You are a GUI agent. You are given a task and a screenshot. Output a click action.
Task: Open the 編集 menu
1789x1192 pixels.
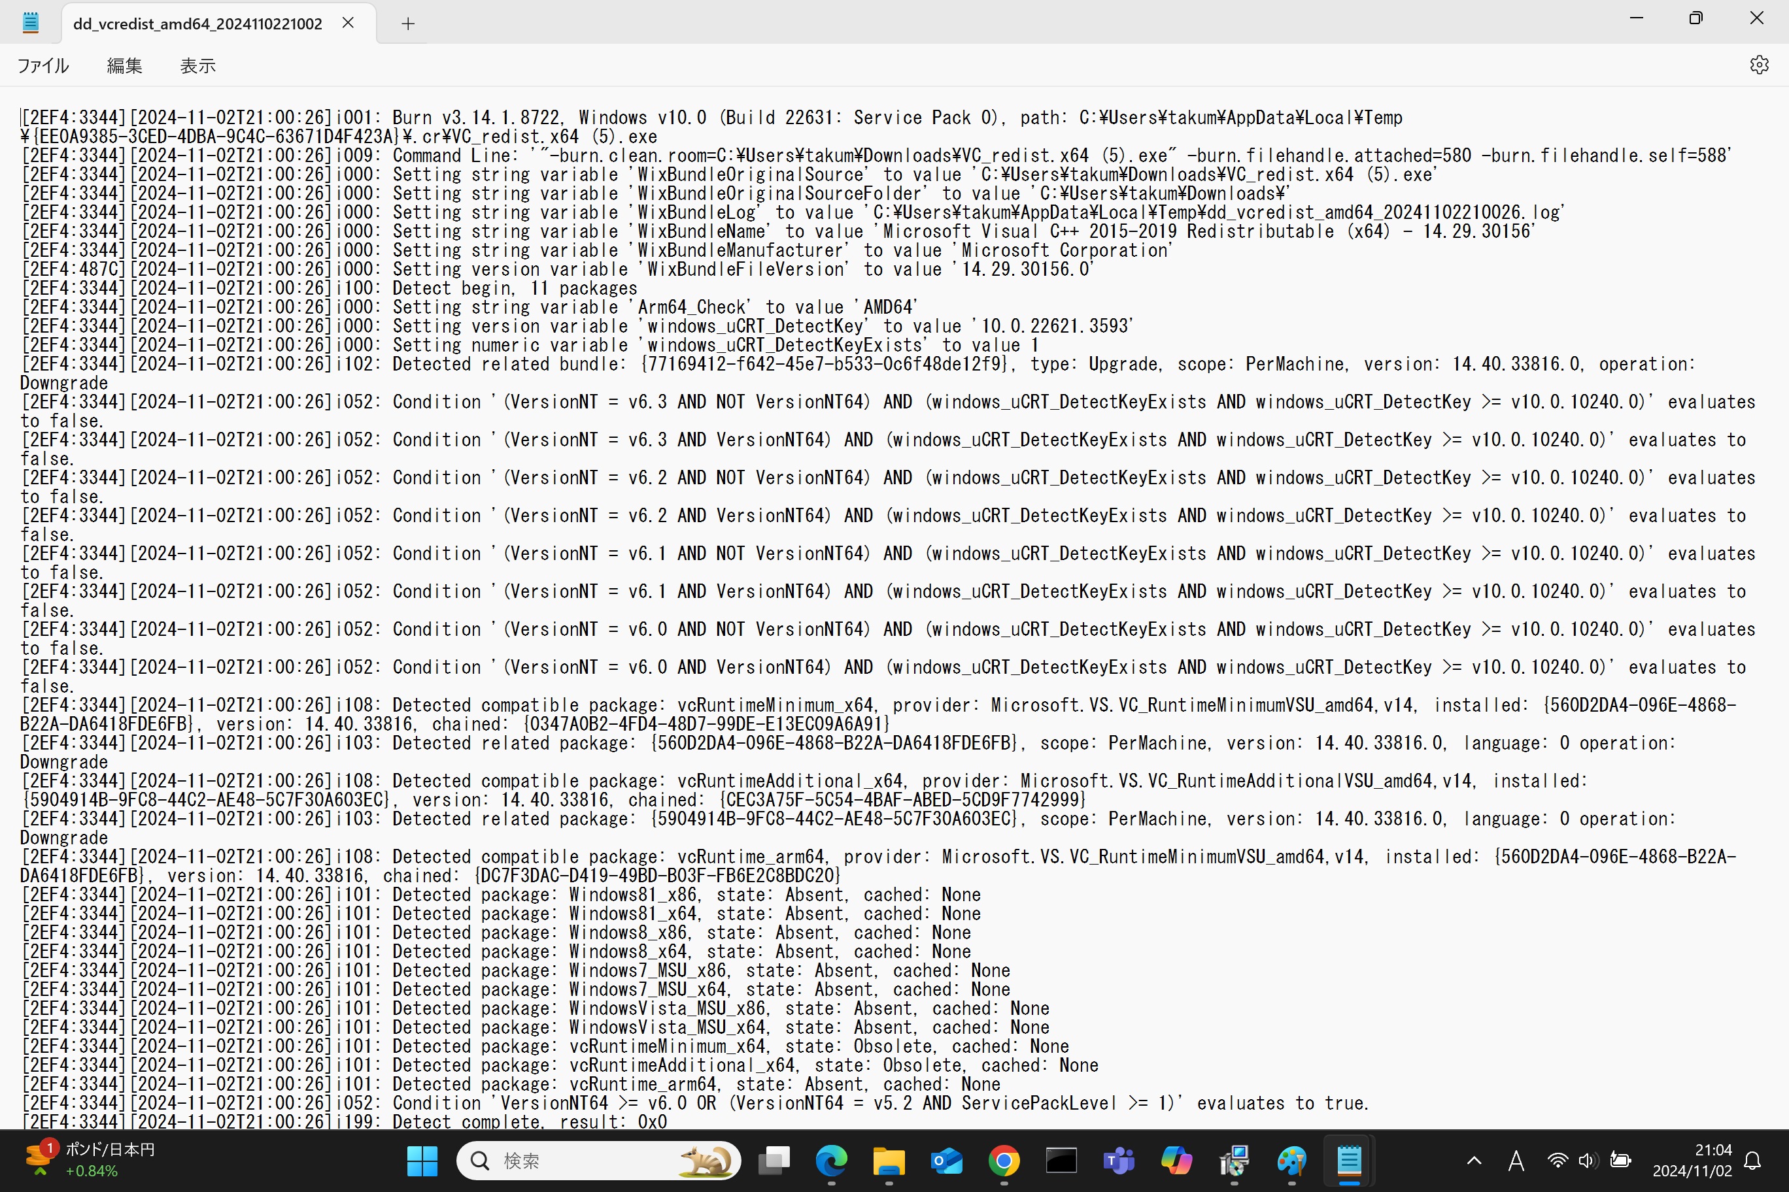[125, 65]
